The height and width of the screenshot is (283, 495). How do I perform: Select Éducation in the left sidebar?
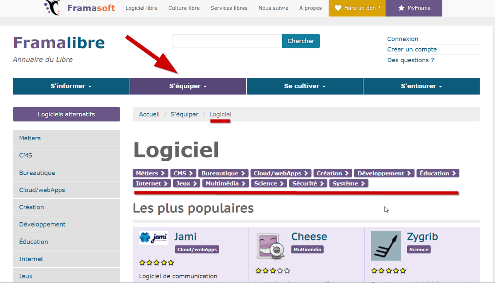click(x=67, y=242)
